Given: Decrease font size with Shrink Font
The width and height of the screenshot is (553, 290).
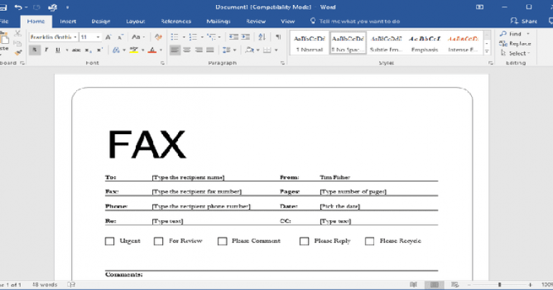Looking at the screenshot, I should (x=120, y=37).
